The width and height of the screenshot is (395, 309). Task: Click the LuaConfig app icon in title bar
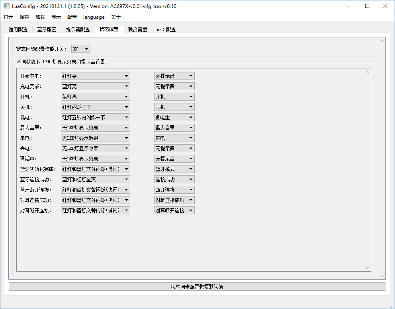click(x=6, y=6)
